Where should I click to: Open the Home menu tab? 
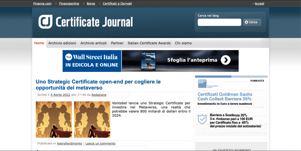click(39, 43)
